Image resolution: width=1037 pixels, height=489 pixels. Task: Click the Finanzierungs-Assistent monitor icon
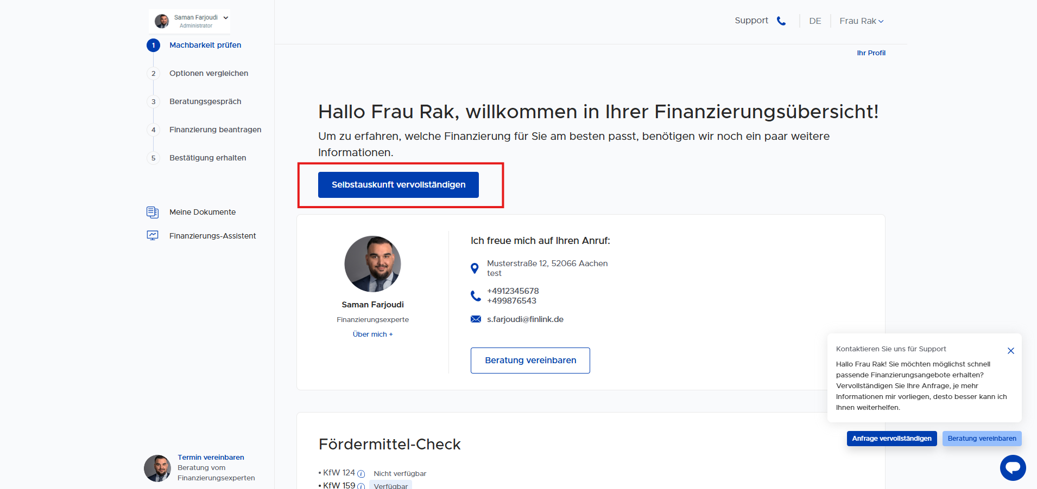(153, 236)
